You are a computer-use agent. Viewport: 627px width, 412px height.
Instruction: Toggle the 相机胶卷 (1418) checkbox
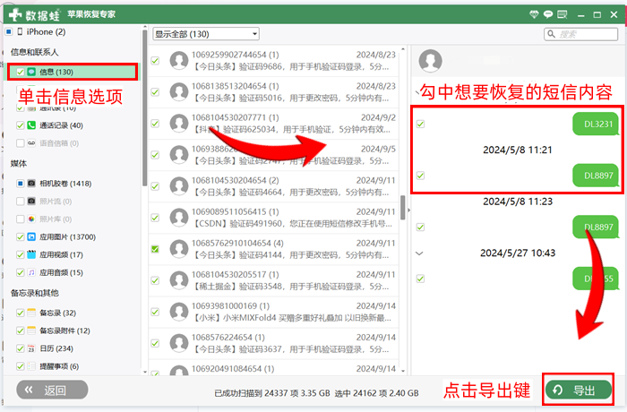pos(20,184)
